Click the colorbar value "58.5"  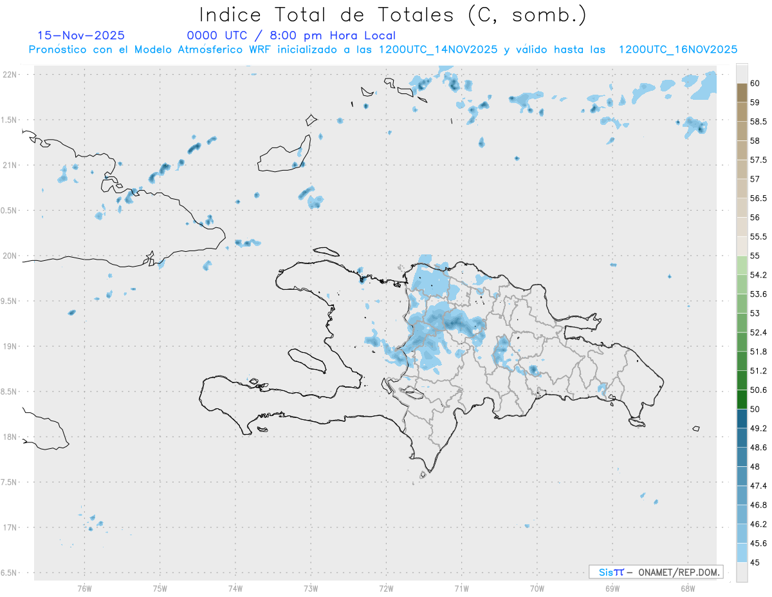(x=758, y=122)
